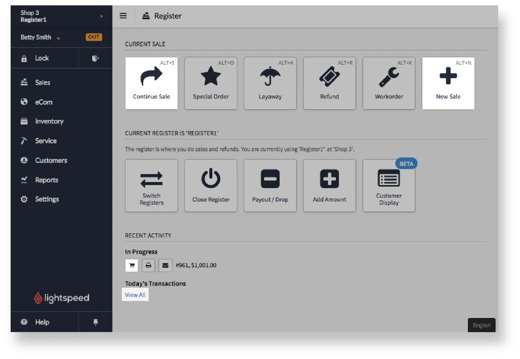Click the View All transactions link

click(135, 295)
